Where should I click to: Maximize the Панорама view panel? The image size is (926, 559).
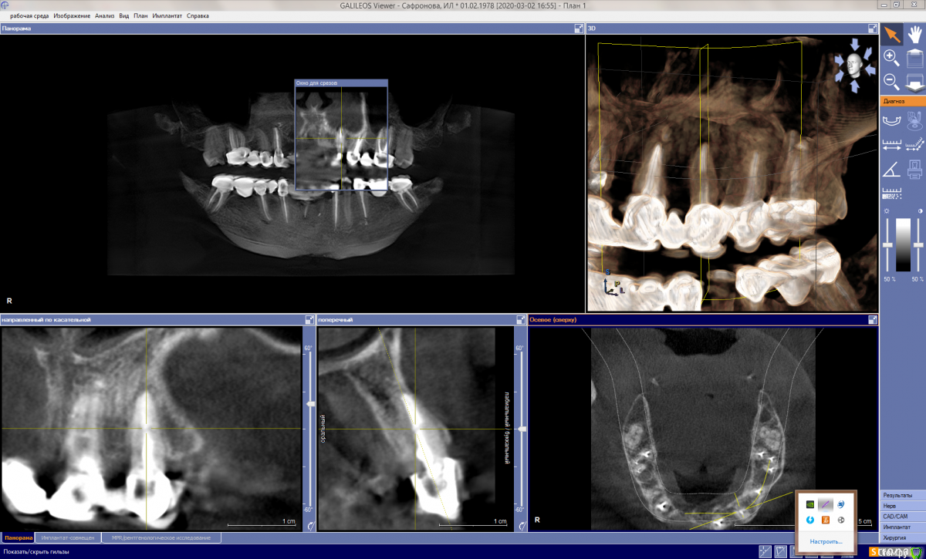point(579,29)
